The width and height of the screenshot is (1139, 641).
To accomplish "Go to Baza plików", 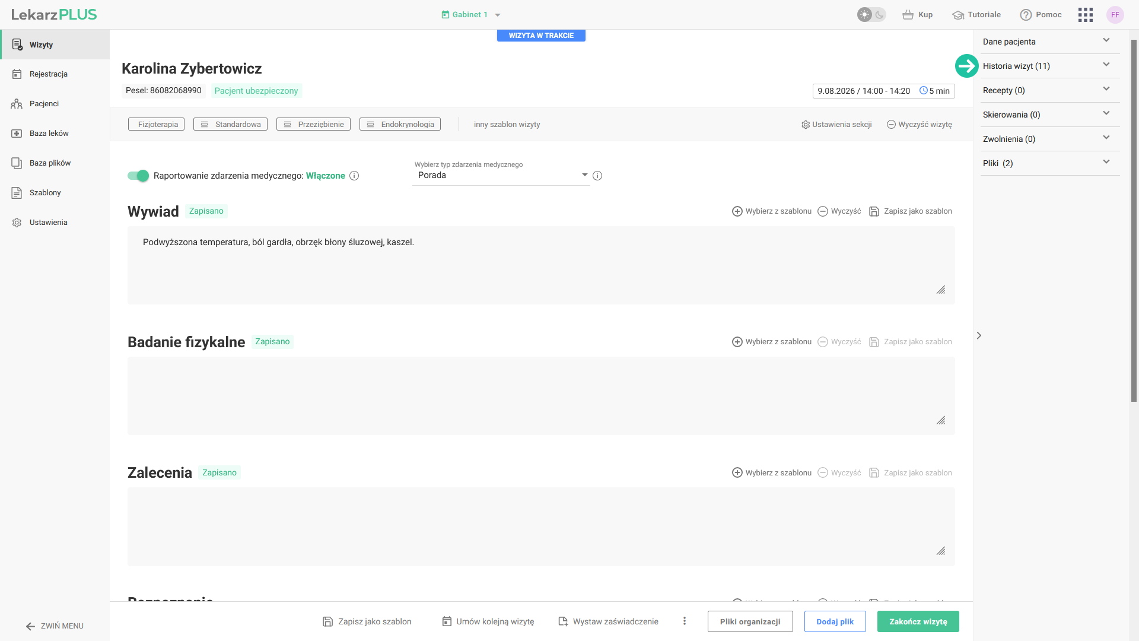I will point(55,163).
